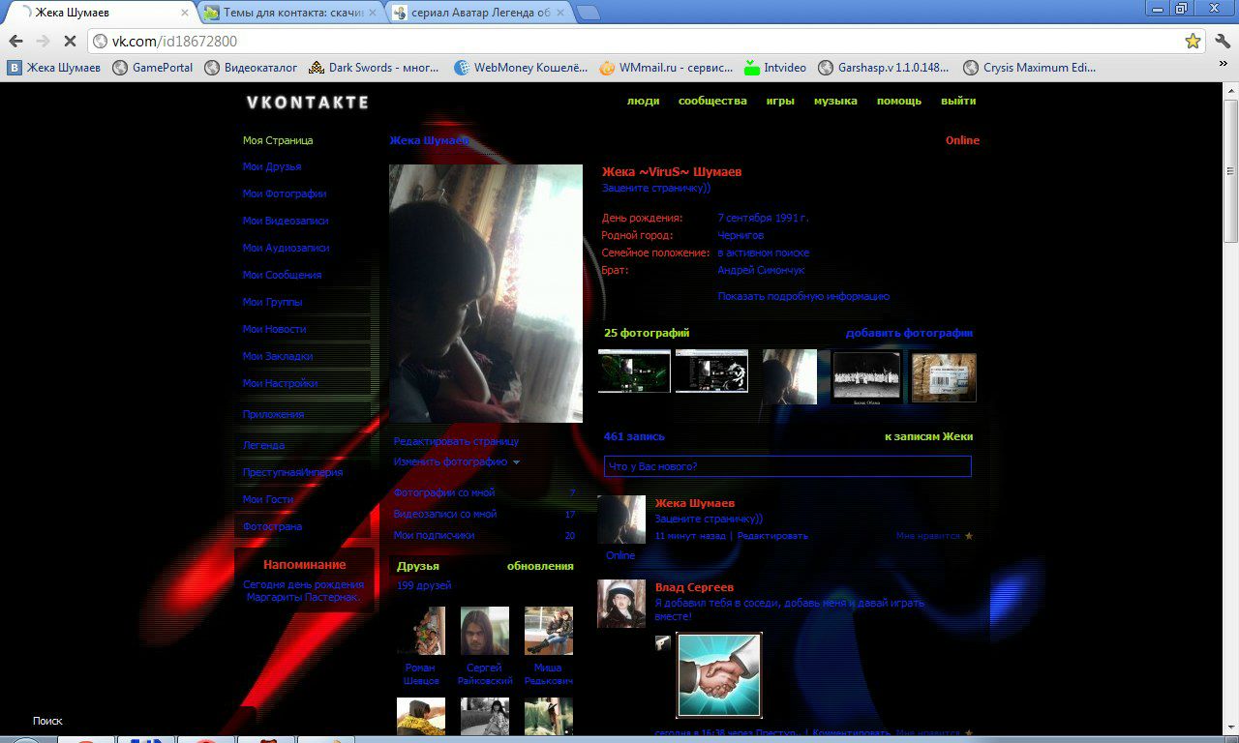Screen dimensions: 1239x743
Task: Open the Chrome wrench menu
Action: 1222,41
